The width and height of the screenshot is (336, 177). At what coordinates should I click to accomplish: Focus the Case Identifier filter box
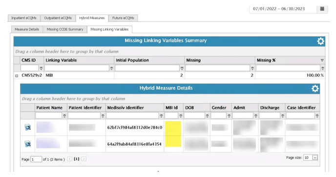pos(300,116)
